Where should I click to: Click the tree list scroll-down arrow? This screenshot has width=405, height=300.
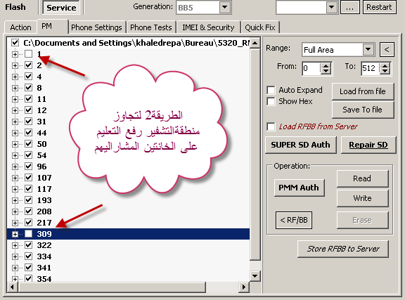coord(255,276)
